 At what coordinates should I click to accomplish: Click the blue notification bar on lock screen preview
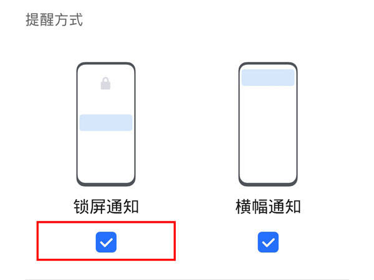tap(106, 123)
